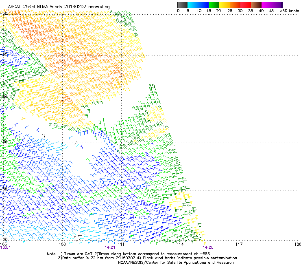
Task: Select the red 30-35 knots legend segment
Action: tap(246, 5)
